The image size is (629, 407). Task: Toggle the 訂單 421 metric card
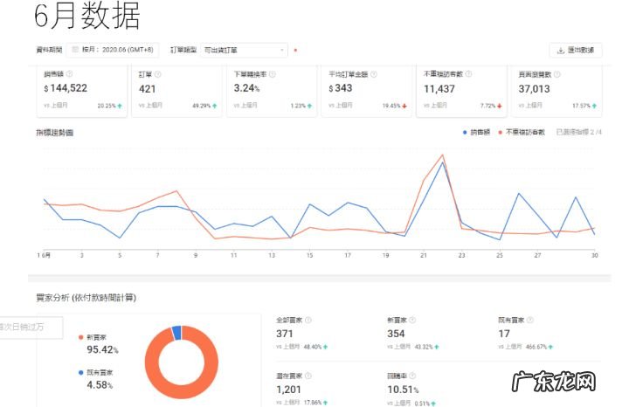[x=176, y=91]
